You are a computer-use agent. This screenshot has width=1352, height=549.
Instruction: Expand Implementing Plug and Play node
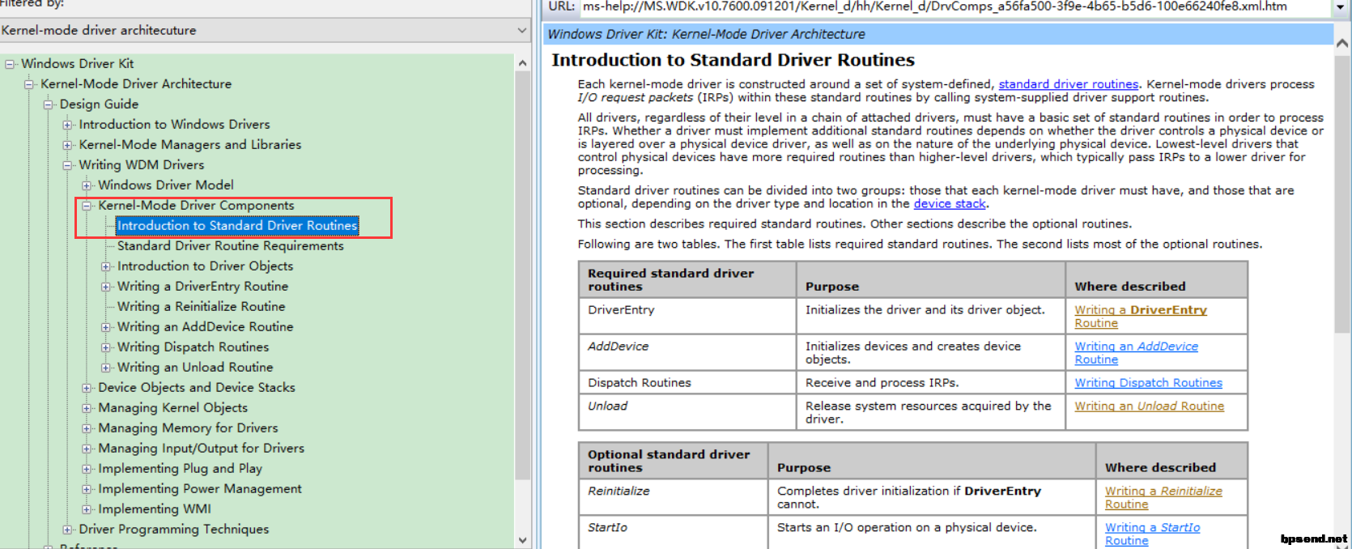tap(87, 469)
